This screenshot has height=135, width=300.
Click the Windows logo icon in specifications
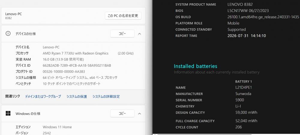[8, 113]
